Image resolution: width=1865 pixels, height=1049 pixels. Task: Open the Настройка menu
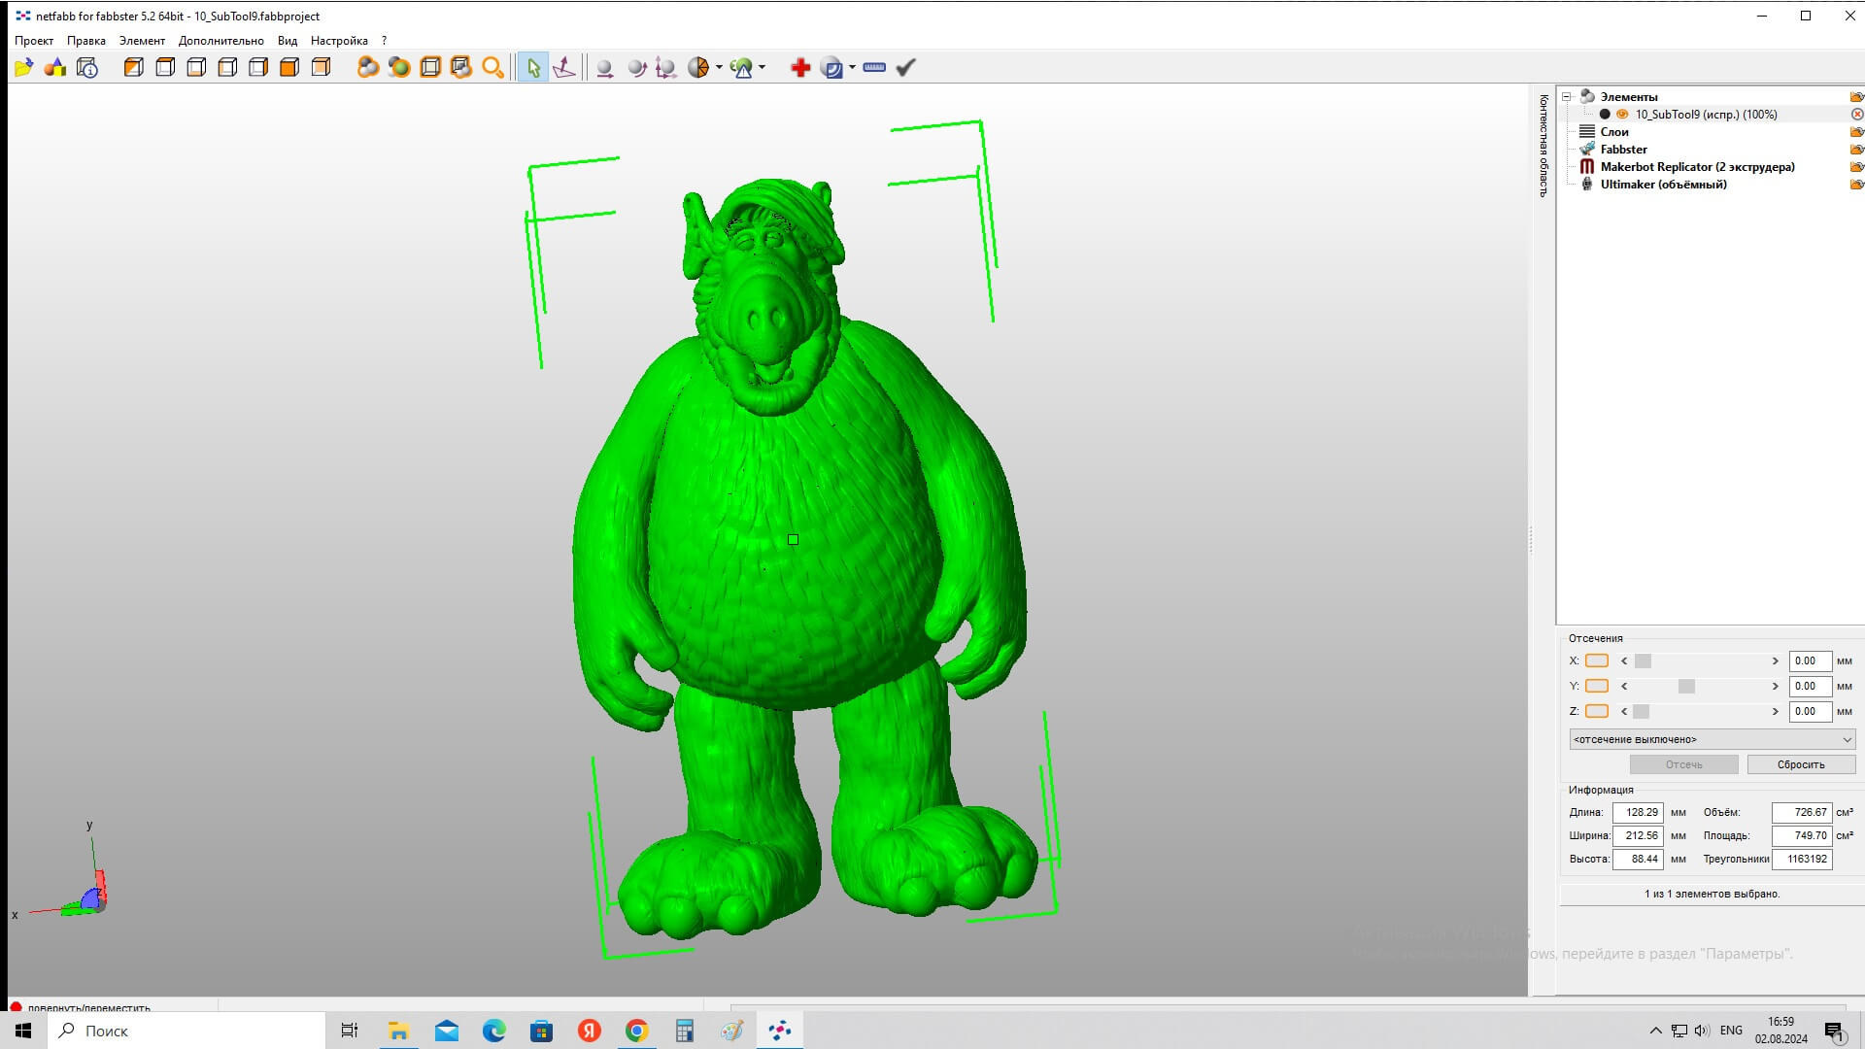pyautogui.click(x=339, y=41)
